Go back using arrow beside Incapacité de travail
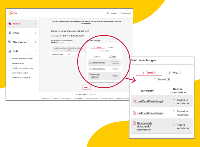200x147 pixels. point(52,36)
